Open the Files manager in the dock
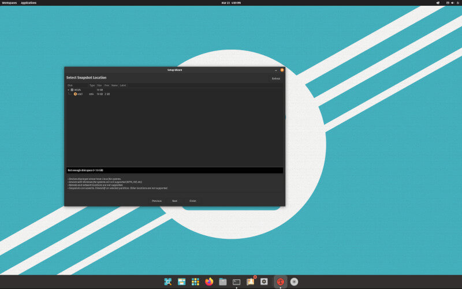This screenshot has height=289, width=462. 223,282
